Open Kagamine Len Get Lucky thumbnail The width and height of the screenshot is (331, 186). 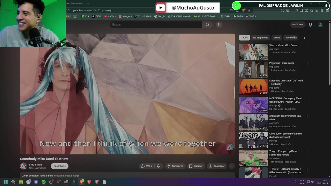tap(253, 87)
